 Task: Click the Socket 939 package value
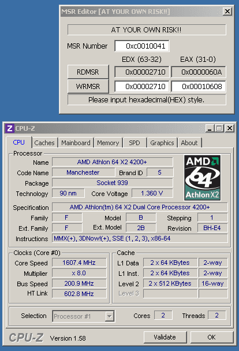[112, 183]
